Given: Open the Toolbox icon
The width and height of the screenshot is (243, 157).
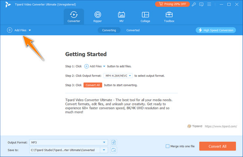Looking at the screenshot, I should click(x=169, y=15).
